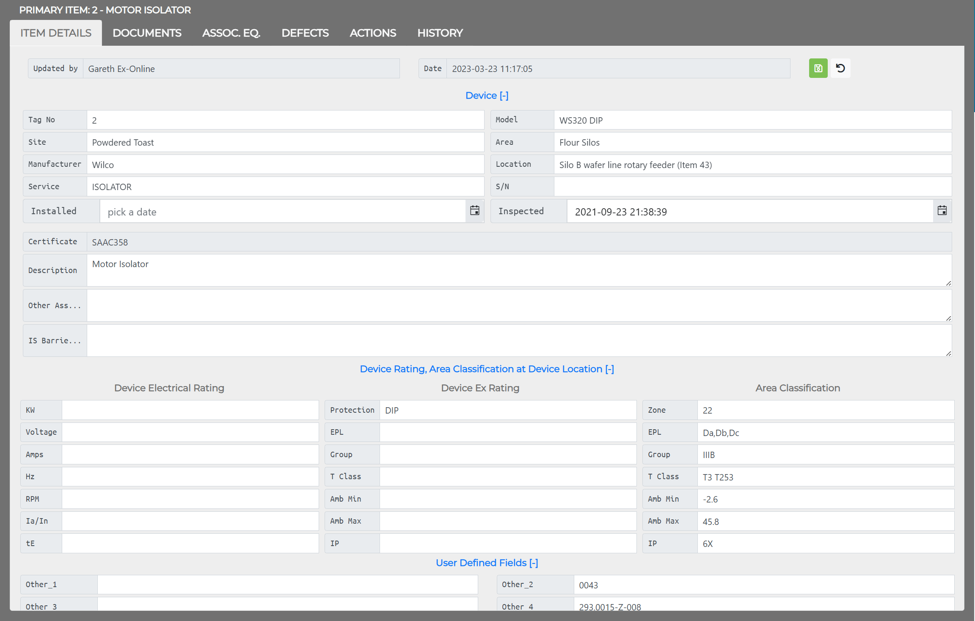Click the KW rating field

(x=190, y=410)
